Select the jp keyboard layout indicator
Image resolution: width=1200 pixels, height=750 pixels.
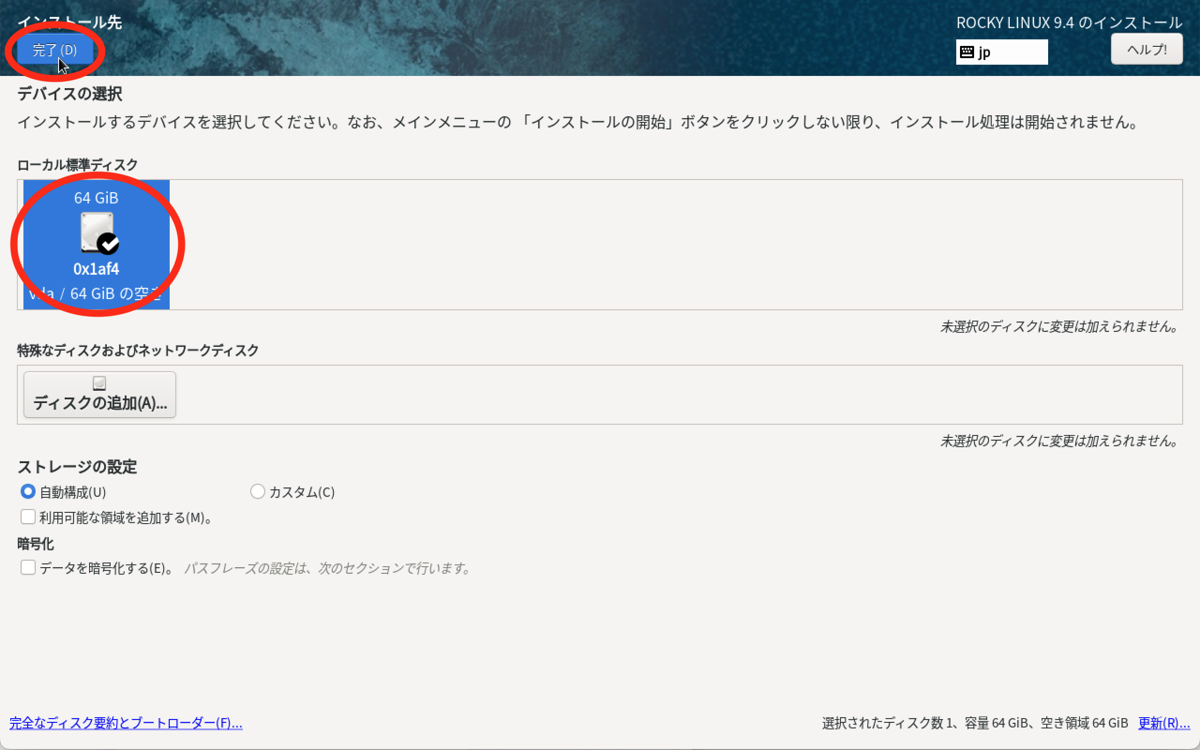[1002, 52]
